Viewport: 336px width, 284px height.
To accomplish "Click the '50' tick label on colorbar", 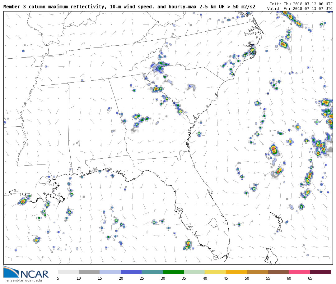I will (x=247, y=278).
